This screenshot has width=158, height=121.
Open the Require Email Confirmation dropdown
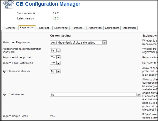(x=55, y=63)
